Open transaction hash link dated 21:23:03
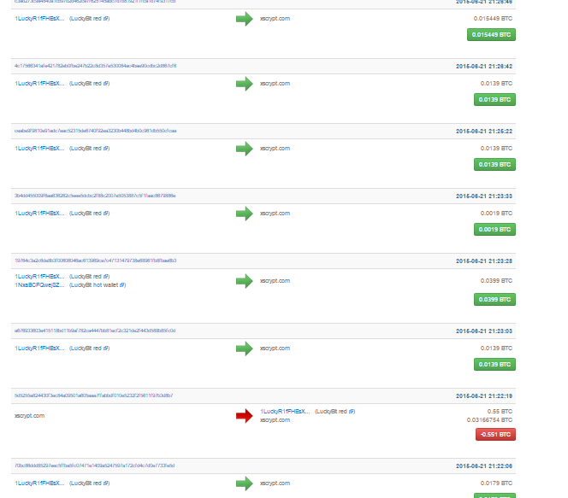 [95, 331]
